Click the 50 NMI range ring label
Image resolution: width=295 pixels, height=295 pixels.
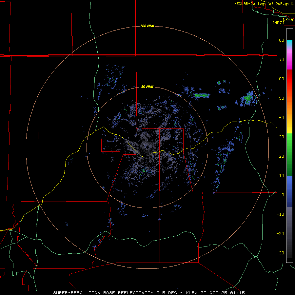147,87
